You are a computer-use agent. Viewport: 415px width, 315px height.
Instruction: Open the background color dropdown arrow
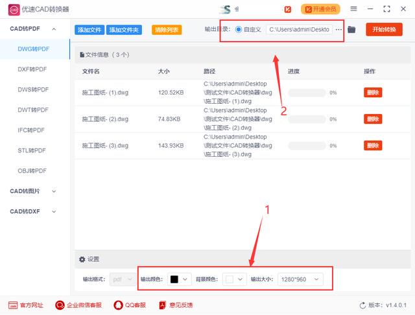pyautogui.click(x=240, y=279)
